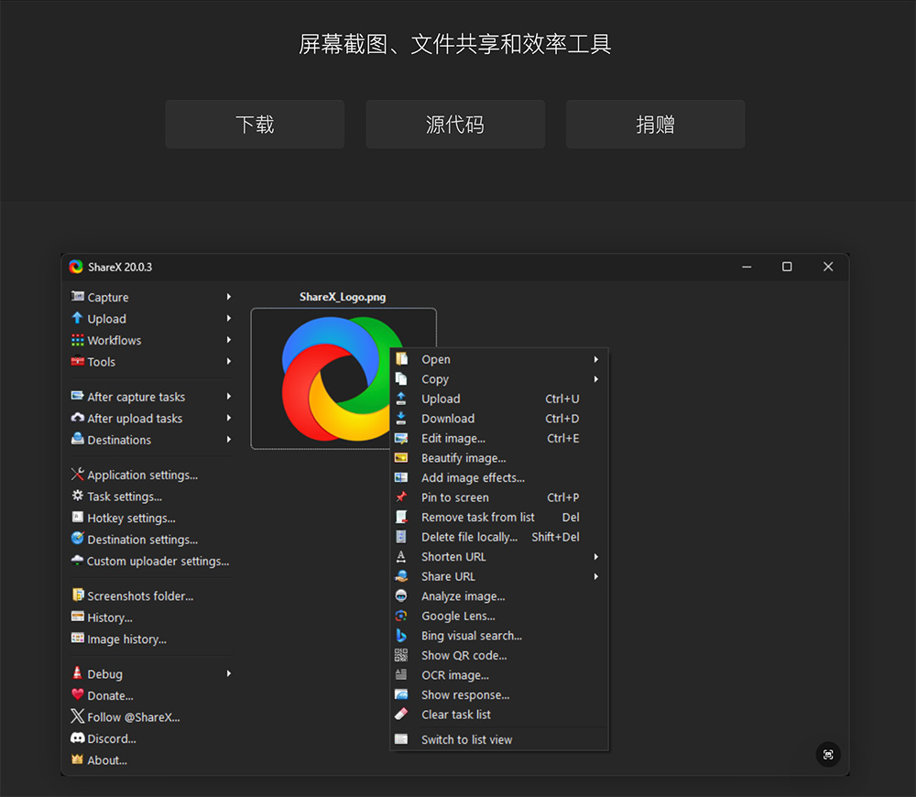The height and width of the screenshot is (797, 916).
Task: Expand the Share URL submenu arrow
Action: [596, 577]
